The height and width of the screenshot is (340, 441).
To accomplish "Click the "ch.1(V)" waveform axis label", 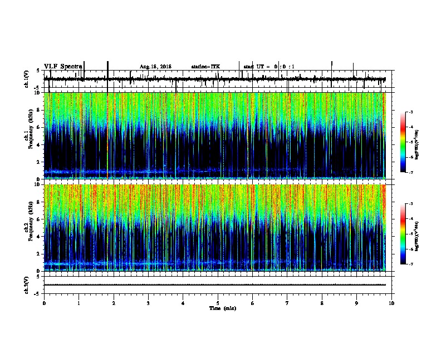I will click(x=26, y=79).
